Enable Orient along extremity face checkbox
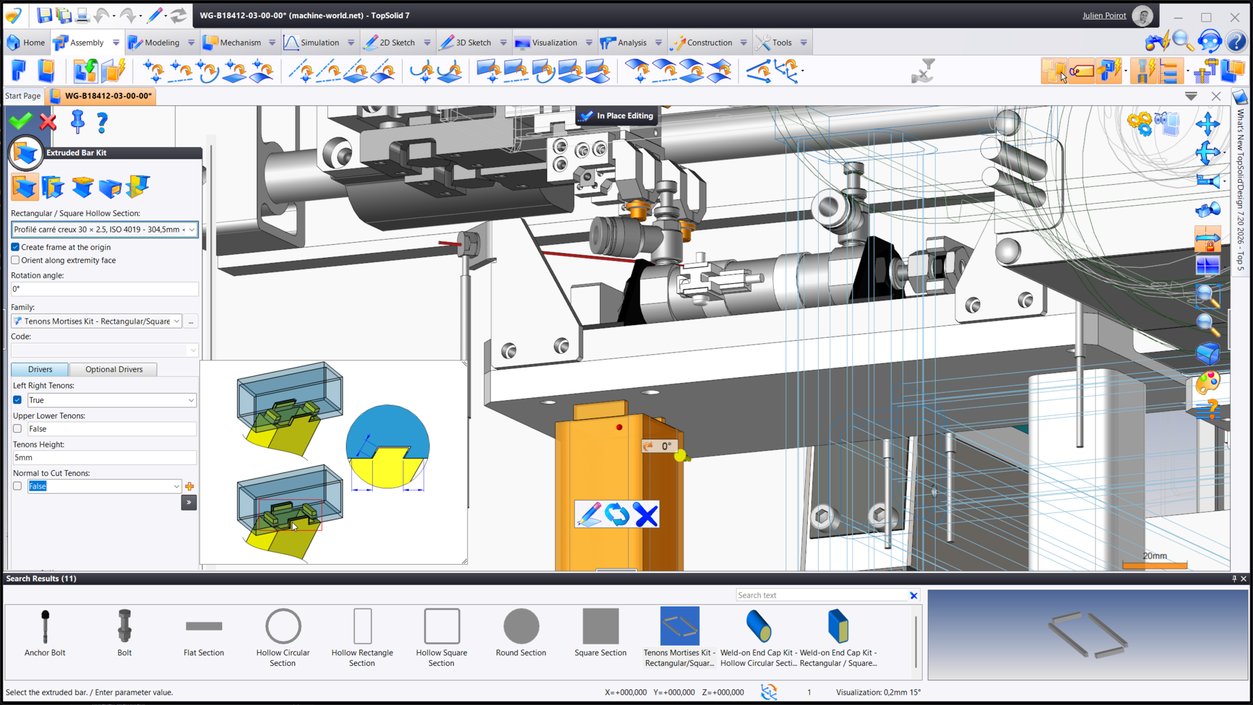Viewport: 1253px width, 705px height. [x=16, y=260]
